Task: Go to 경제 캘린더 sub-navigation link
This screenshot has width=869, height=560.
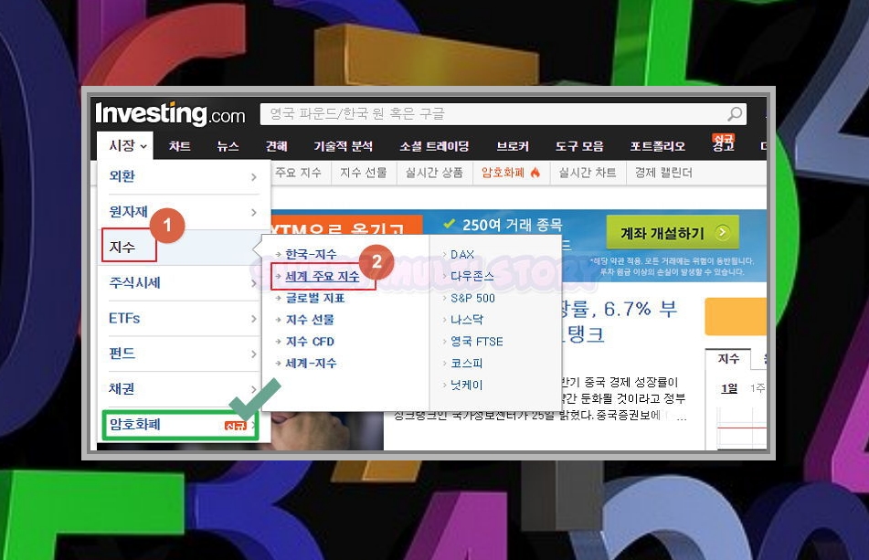Action: coord(664,173)
